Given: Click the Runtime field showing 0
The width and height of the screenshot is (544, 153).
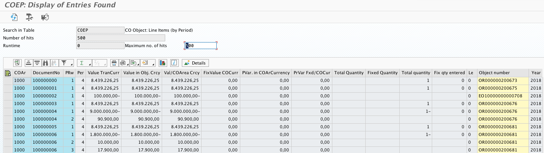Looking at the screenshot, I should pyautogui.click(x=101, y=46).
